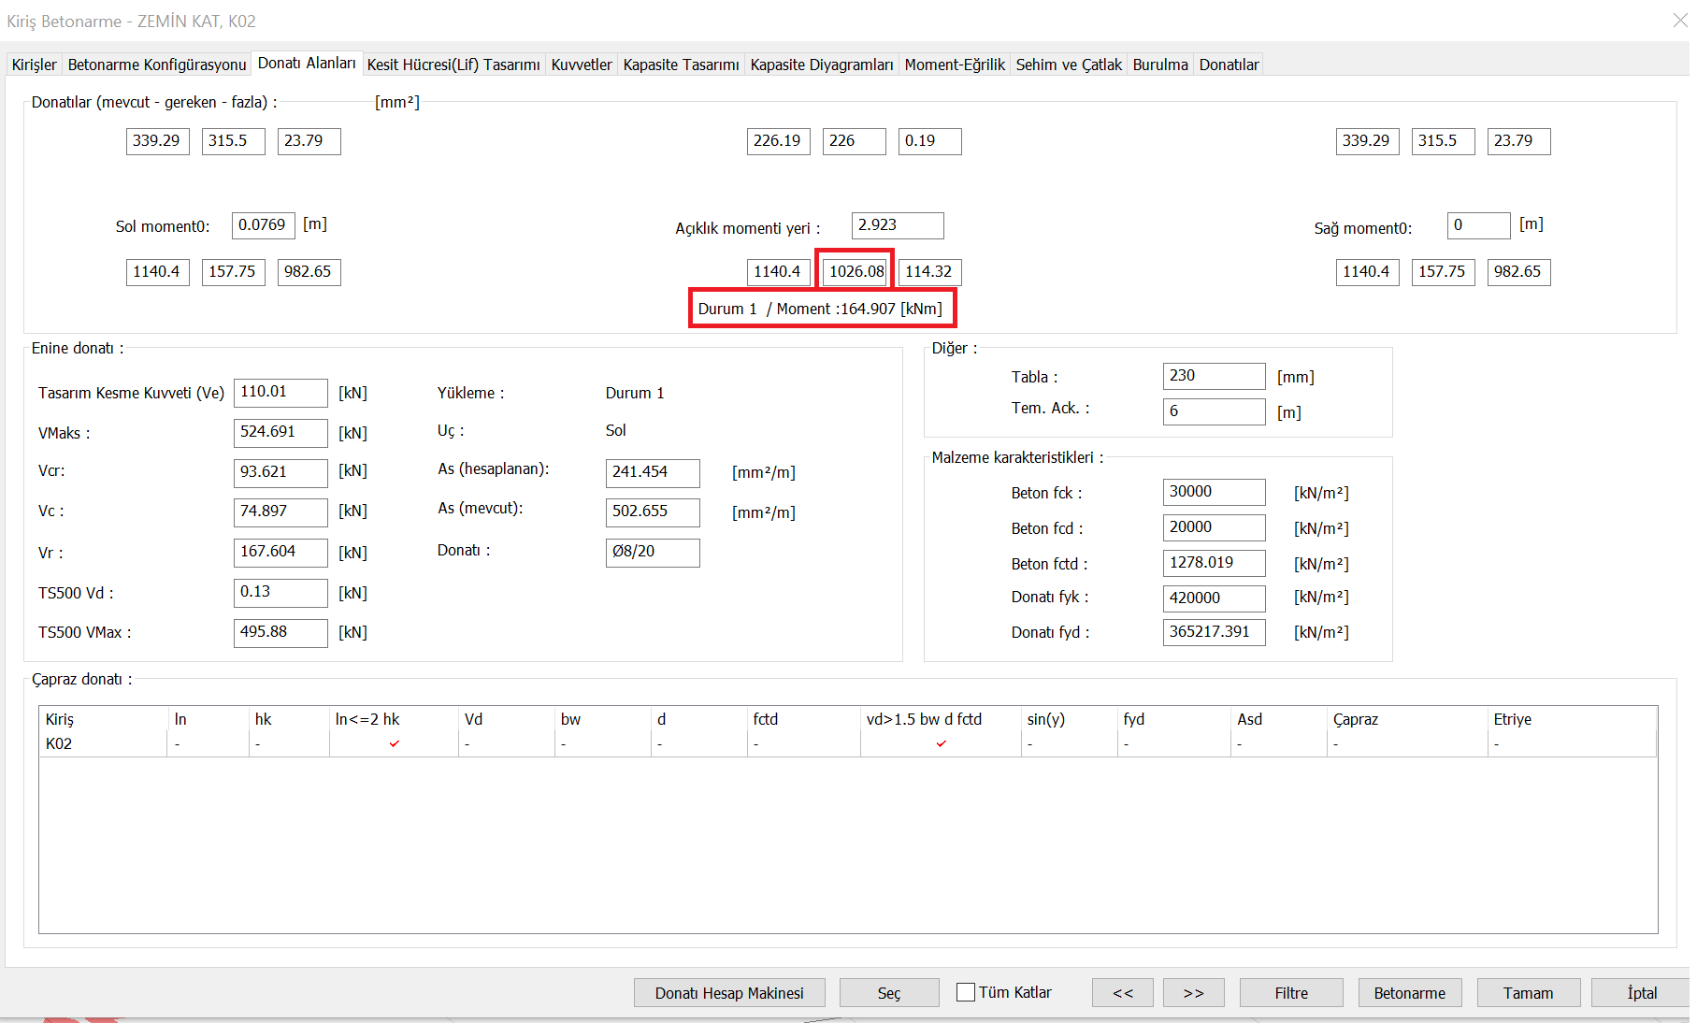The height and width of the screenshot is (1023, 1697).
Task: Select the Beton fck value field
Action: point(1213,492)
